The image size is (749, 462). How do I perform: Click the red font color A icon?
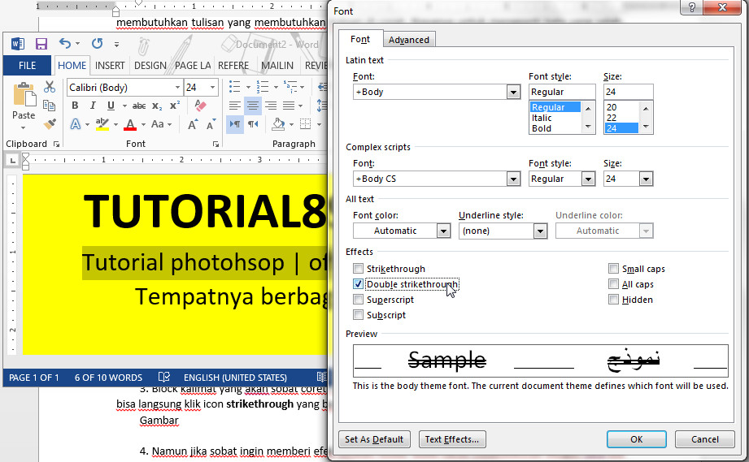(130, 124)
